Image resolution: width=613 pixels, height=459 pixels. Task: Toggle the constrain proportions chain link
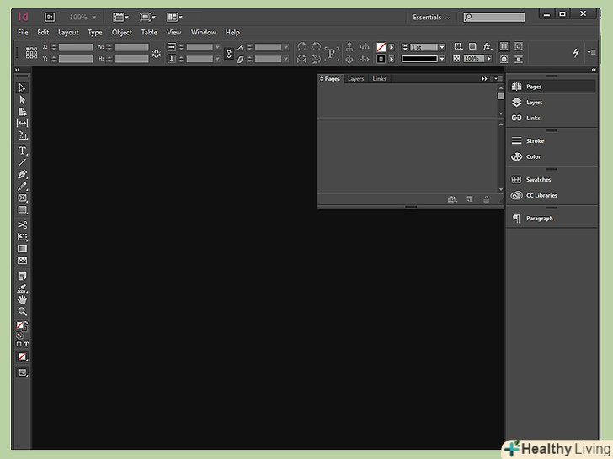[156, 53]
